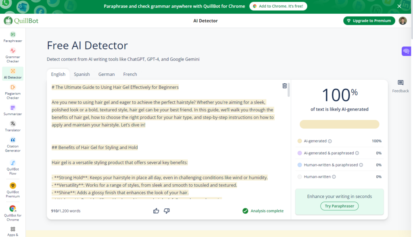Image resolution: width=413 pixels, height=237 pixels.
Task: Open the Grammar Checker tool
Action: coord(13,55)
